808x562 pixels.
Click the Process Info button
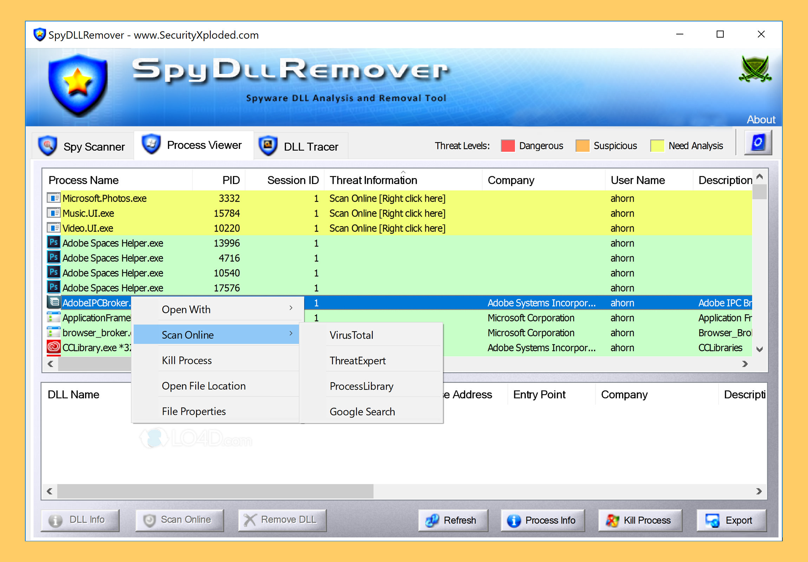pyautogui.click(x=543, y=520)
